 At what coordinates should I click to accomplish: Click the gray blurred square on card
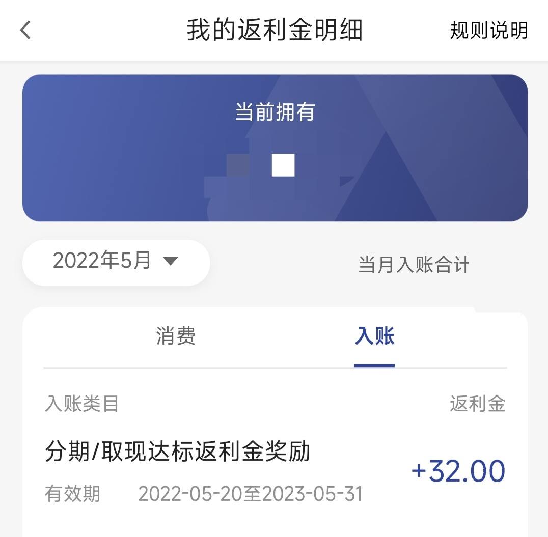pos(238,165)
